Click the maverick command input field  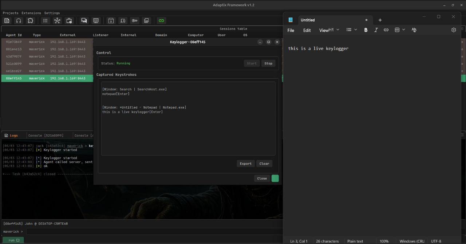pos(153,232)
